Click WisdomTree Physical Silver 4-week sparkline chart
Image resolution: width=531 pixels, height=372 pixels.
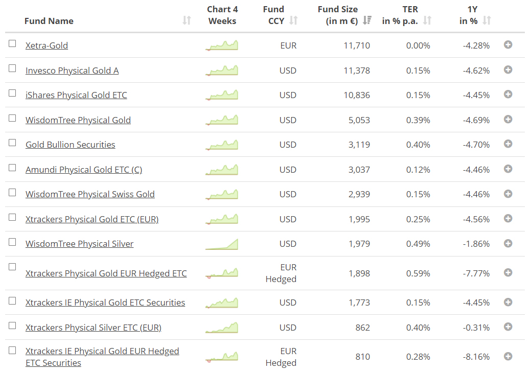click(x=222, y=244)
